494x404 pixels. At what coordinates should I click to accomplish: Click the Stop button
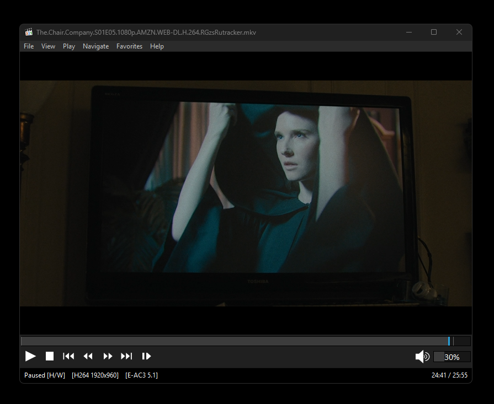[50, 356]
